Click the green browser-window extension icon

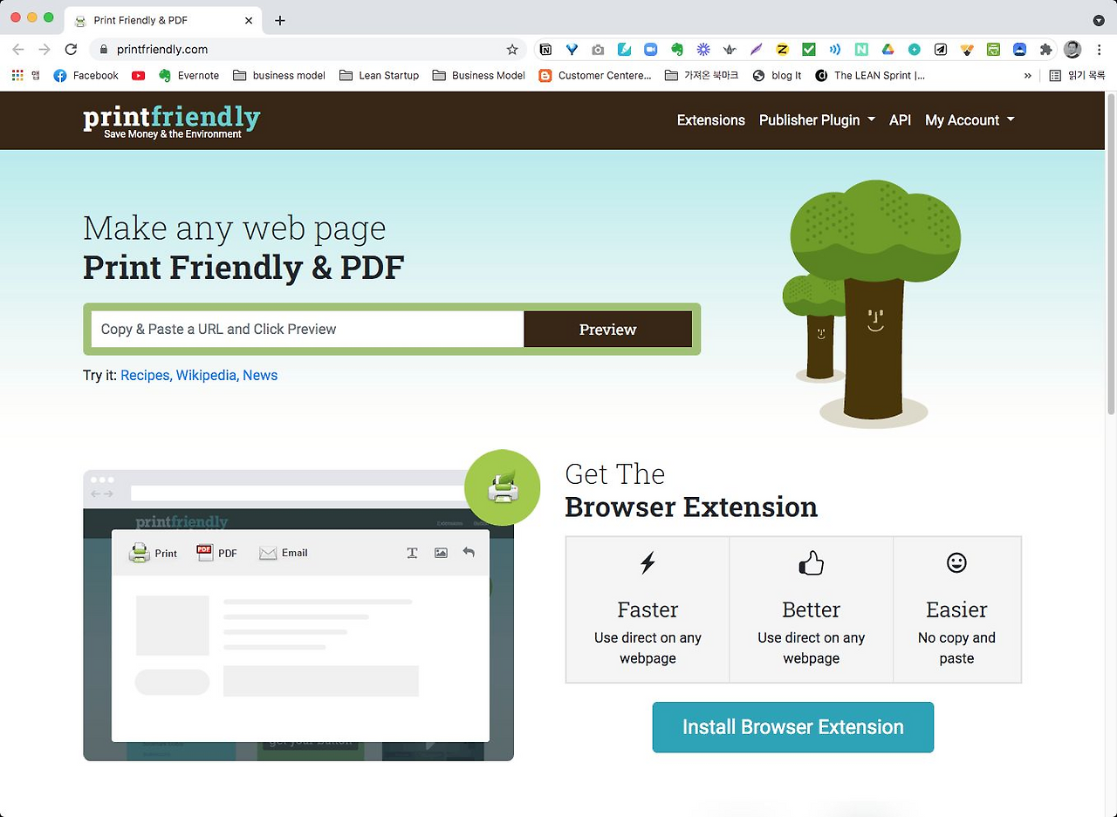[993, 50]
